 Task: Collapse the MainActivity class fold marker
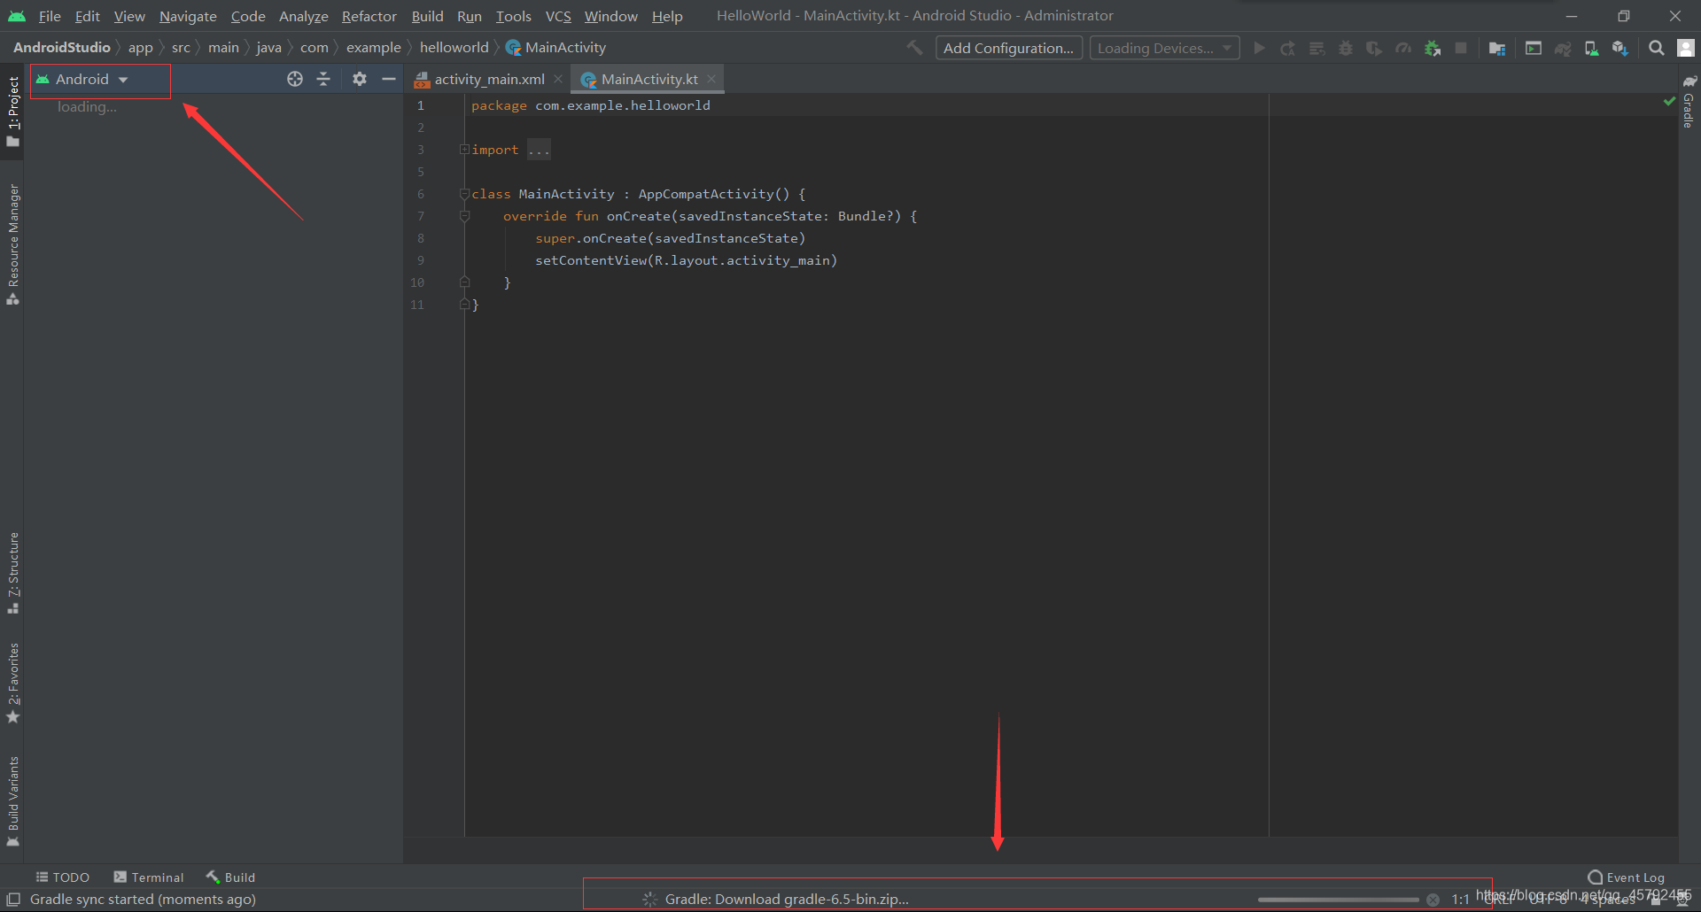tap(464, 194)
